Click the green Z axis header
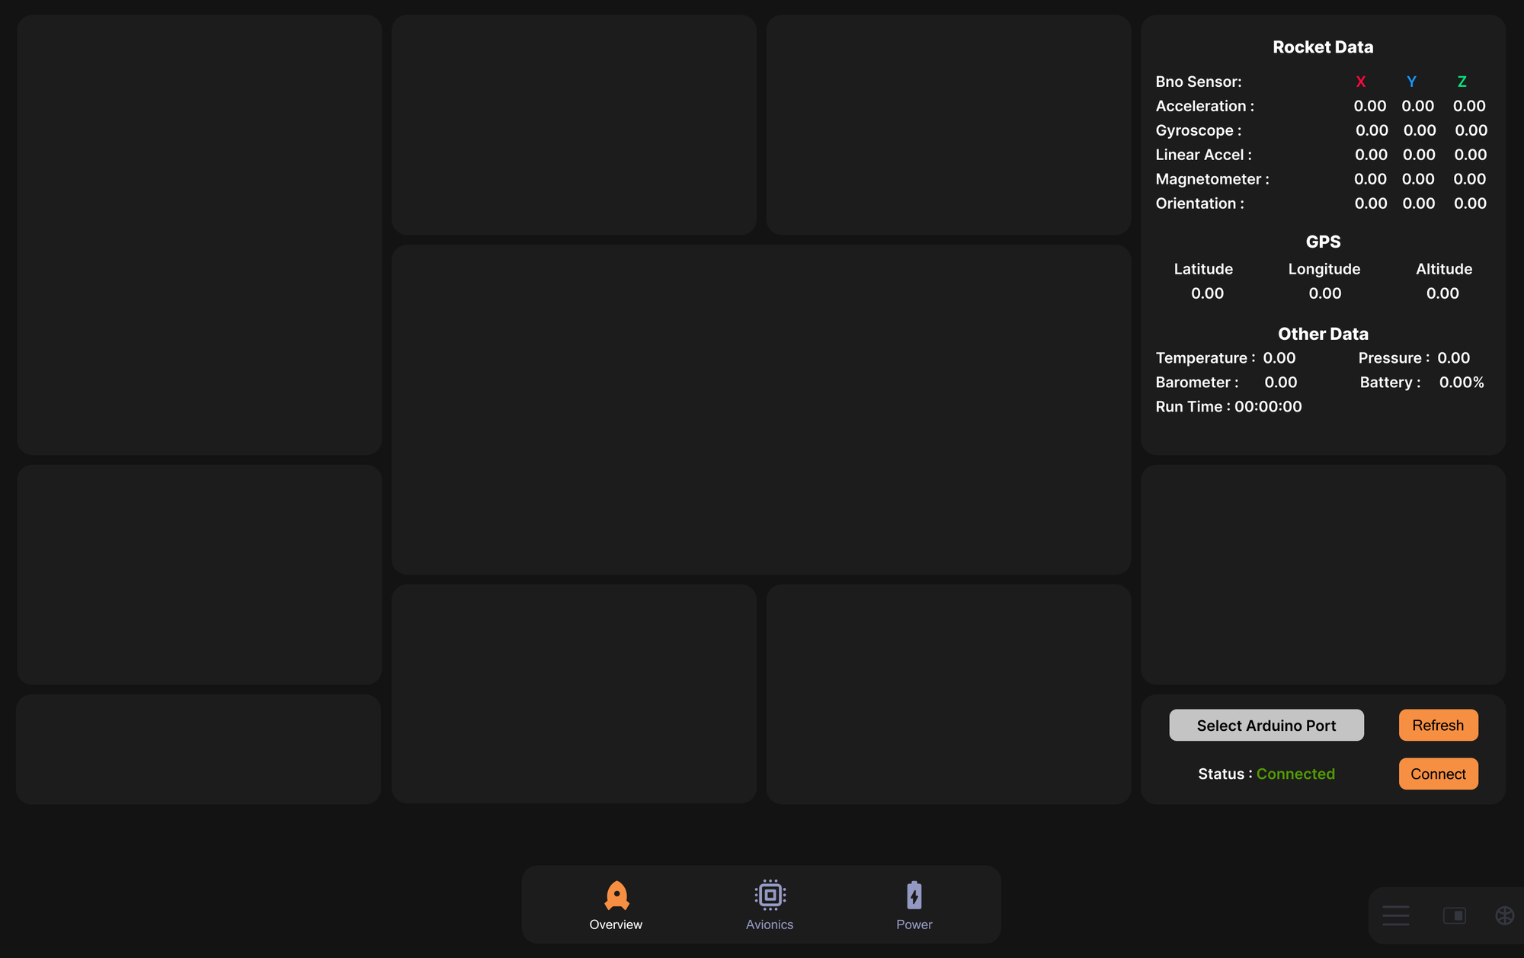The width and height of the screenshot is (1524, 958). pos(1462,82)
